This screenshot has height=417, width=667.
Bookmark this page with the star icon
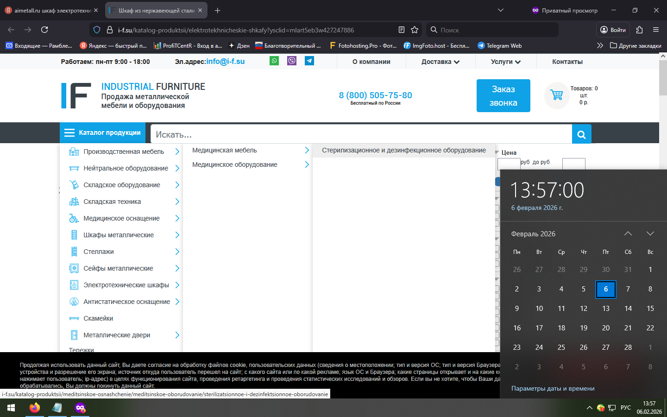point(415,30)
